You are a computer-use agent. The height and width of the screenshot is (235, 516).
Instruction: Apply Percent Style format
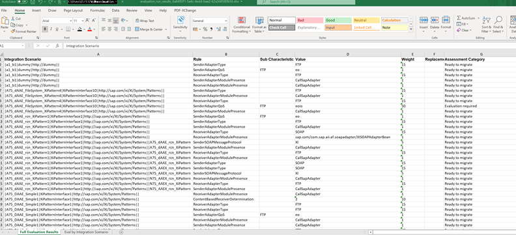pyautogui.click(x=205, y=29)
